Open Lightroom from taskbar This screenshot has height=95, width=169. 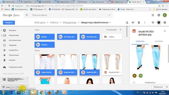18,92
